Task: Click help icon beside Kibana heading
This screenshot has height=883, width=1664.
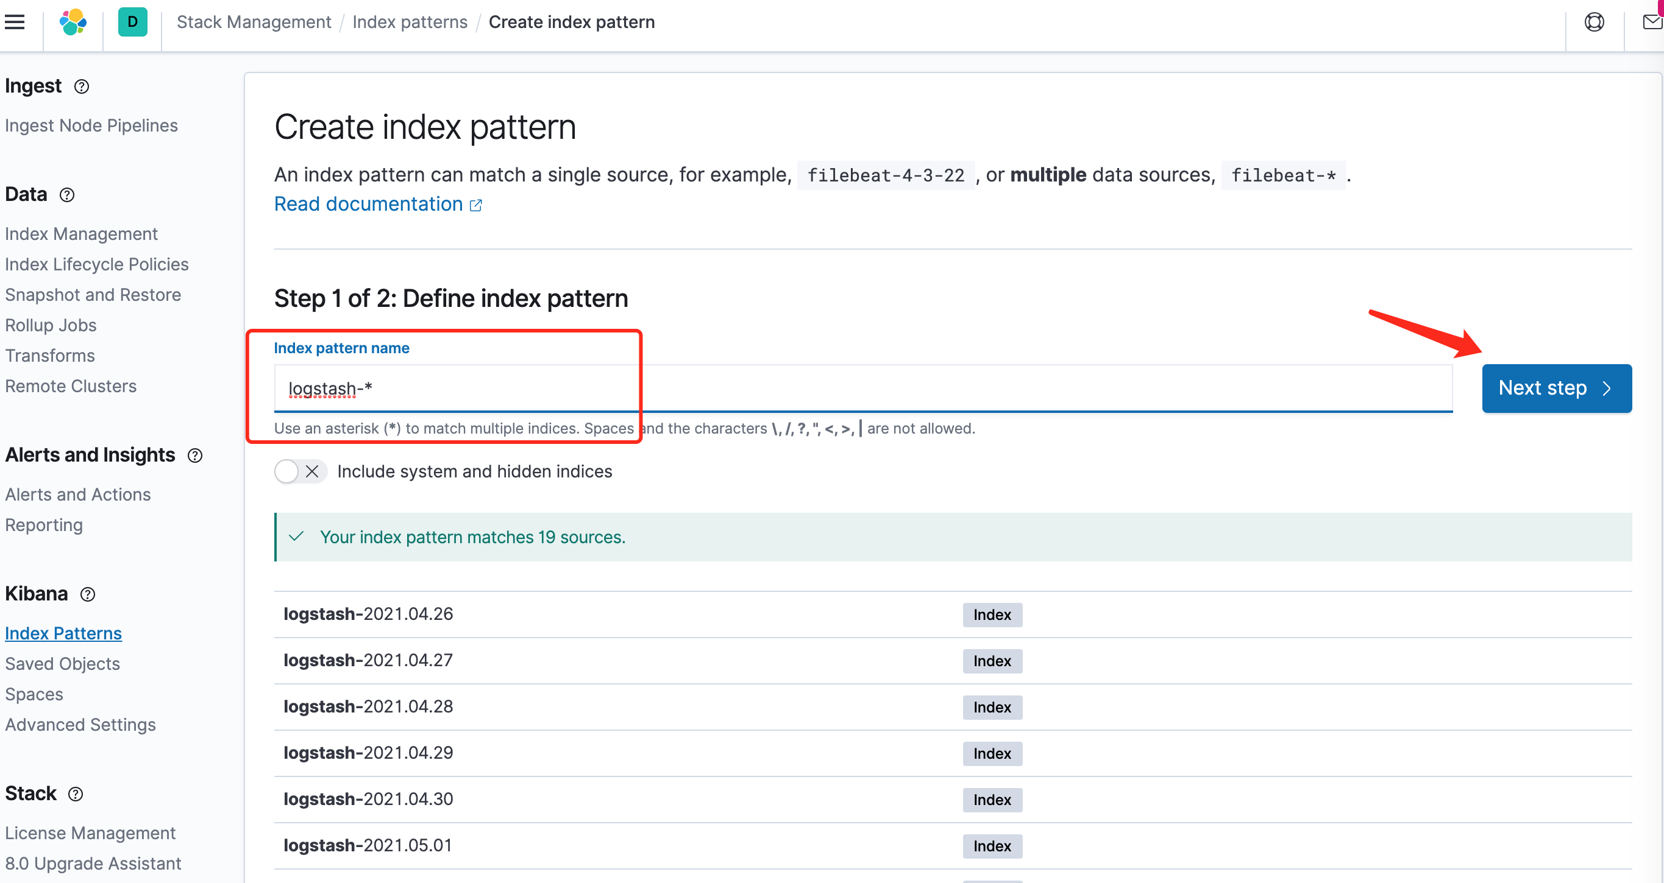Action: point(88,594)
